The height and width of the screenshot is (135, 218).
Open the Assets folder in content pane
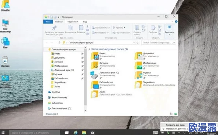click(95, 94)
